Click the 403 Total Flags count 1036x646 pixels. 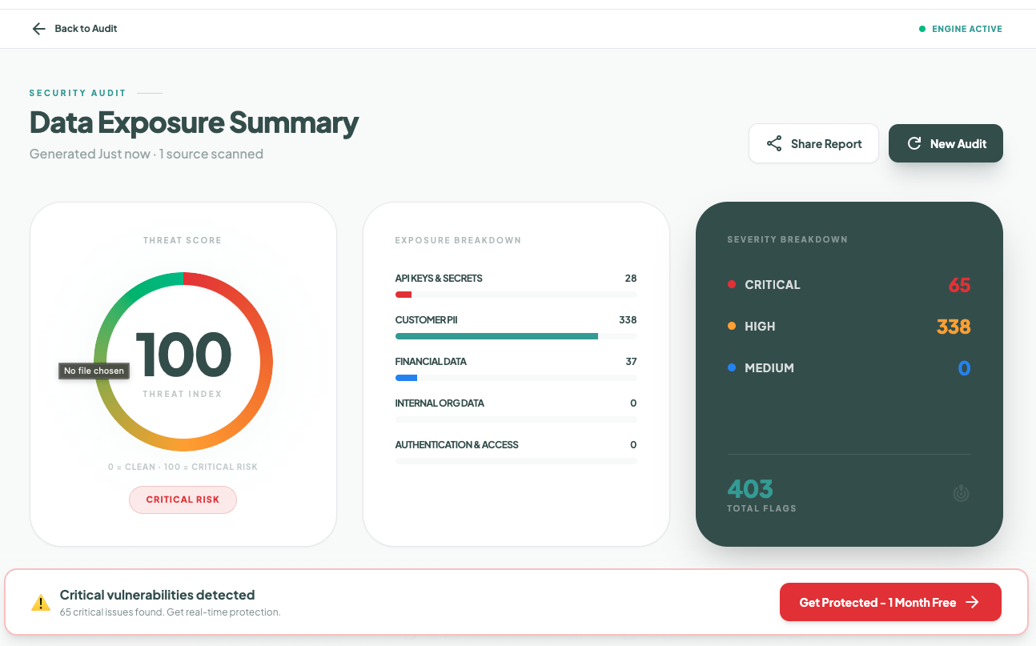750,488
